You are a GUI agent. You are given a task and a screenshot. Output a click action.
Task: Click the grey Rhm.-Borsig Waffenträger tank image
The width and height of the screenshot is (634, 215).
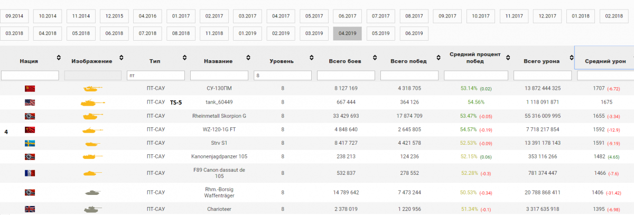click(x=92, y=193)
